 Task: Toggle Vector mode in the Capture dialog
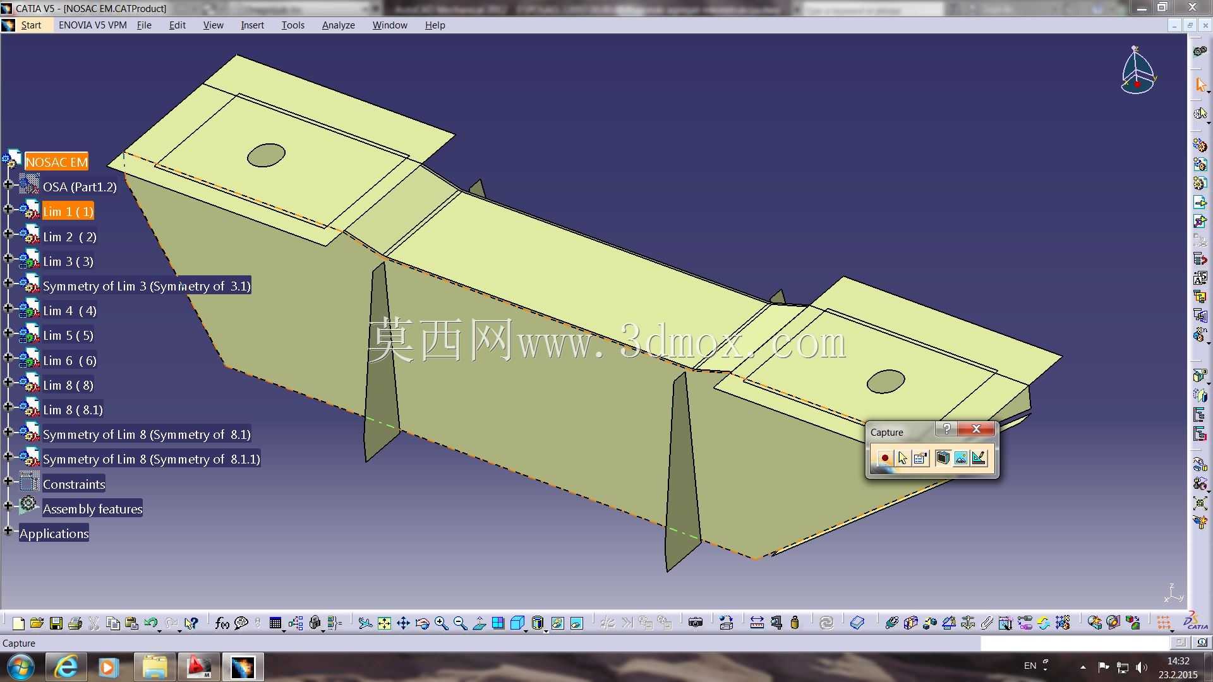pos(979,458)
